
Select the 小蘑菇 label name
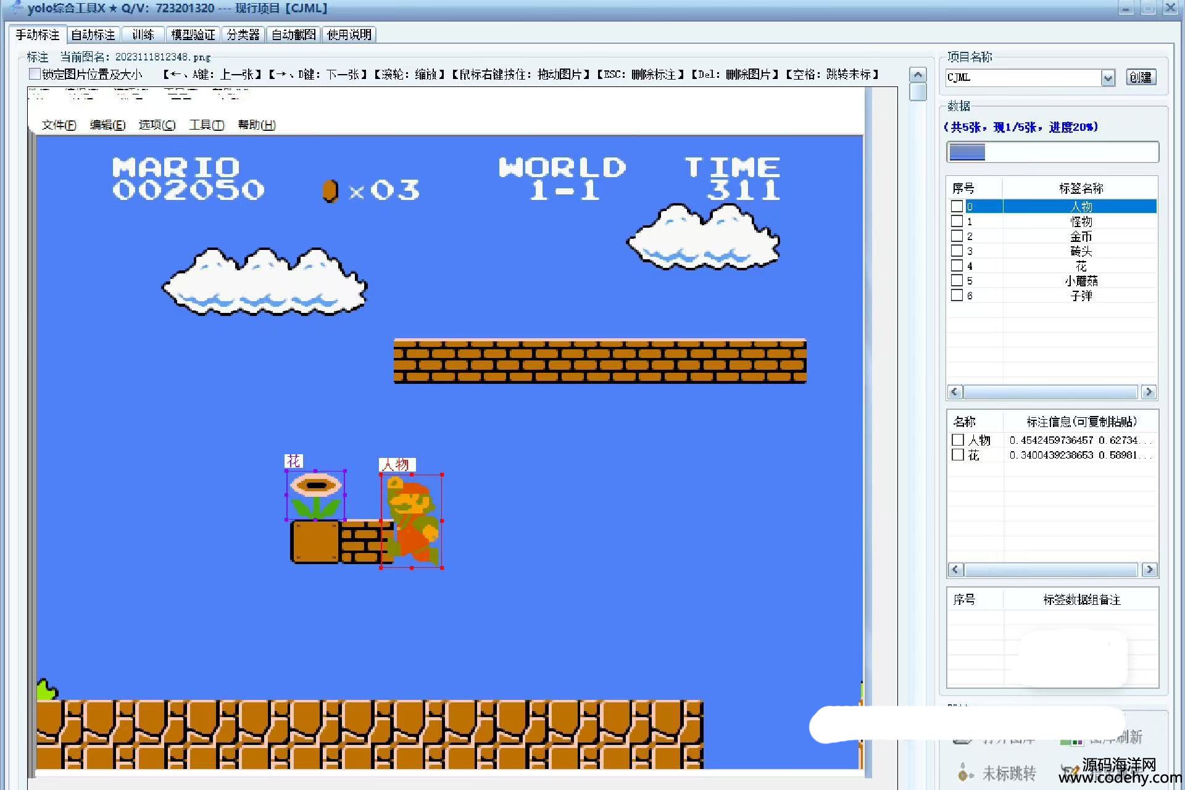click(x=1081, y=281)
